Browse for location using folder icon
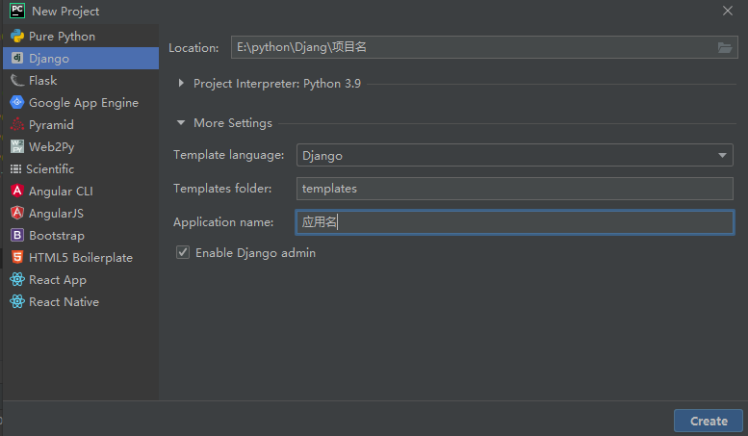This screenshot has width=748, height=436. pyautogui.click(x=725, y=48)
